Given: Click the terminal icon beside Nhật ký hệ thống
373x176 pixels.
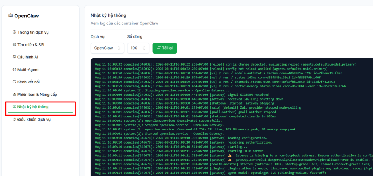Looking at the screenshot, I should pyautogui.click(x=14, y=107).
